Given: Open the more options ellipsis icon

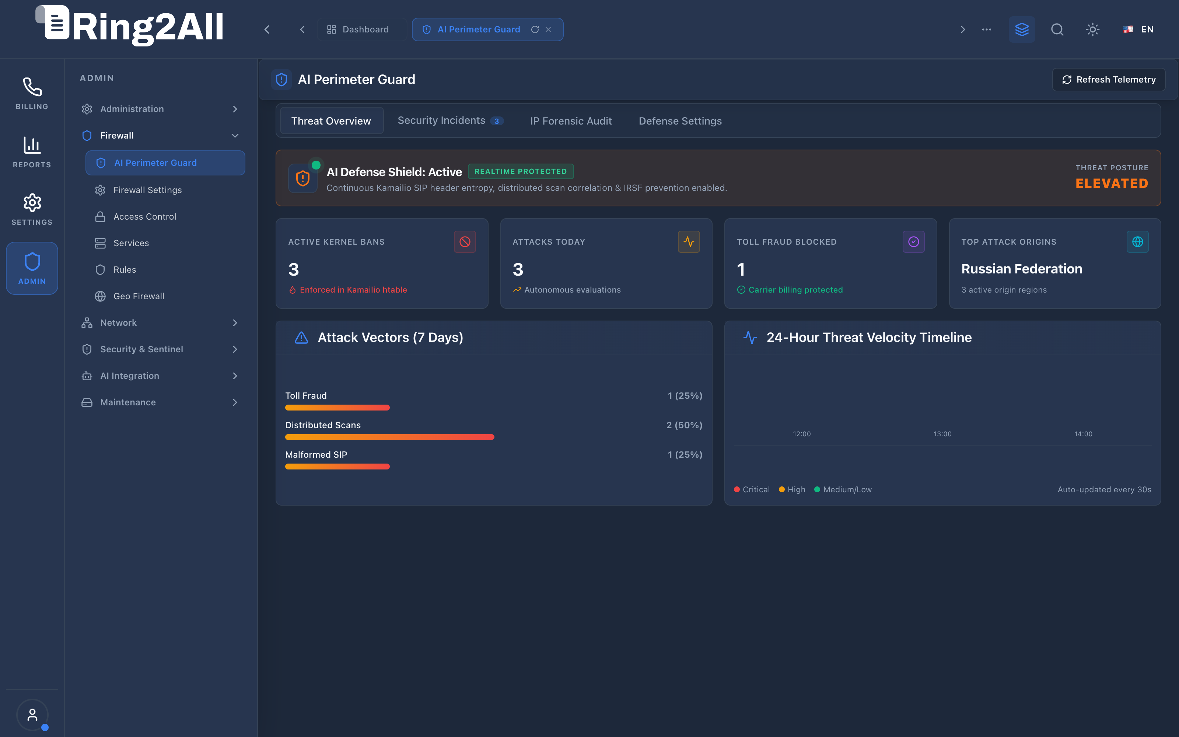Looking at the screenshot, I should coord(987,29).
